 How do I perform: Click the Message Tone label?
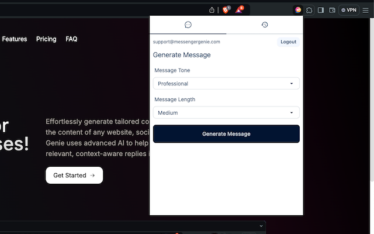point(172,70)
